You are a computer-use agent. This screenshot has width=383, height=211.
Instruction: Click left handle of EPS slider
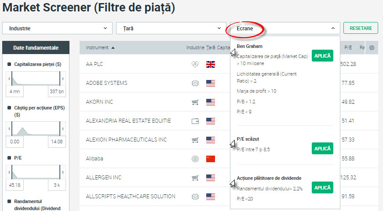tap(9, 128)
